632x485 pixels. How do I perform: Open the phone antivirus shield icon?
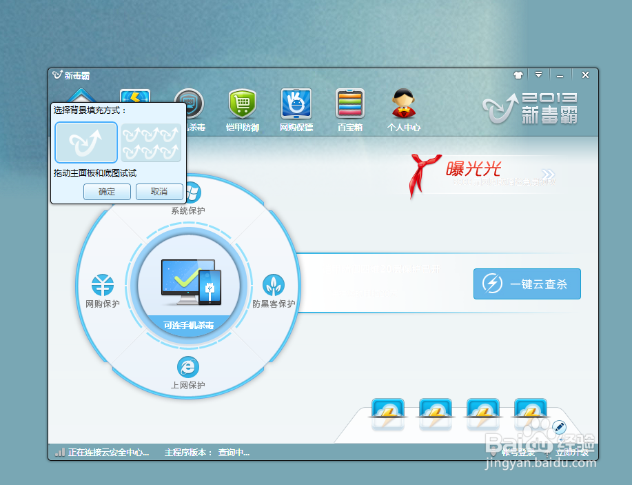(x=189, y=103)
